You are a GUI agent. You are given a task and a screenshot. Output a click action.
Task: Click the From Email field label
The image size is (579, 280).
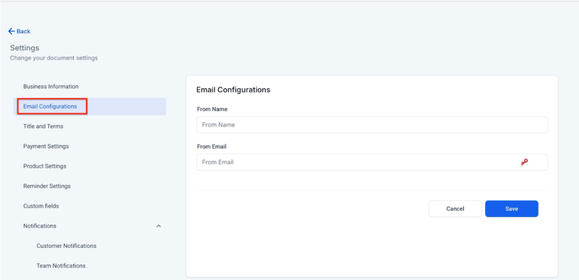click(211, 147)
